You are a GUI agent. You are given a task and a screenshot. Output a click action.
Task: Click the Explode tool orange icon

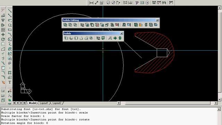tap(3, 82)
